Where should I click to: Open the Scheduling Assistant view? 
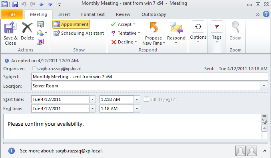coord(79,33)
